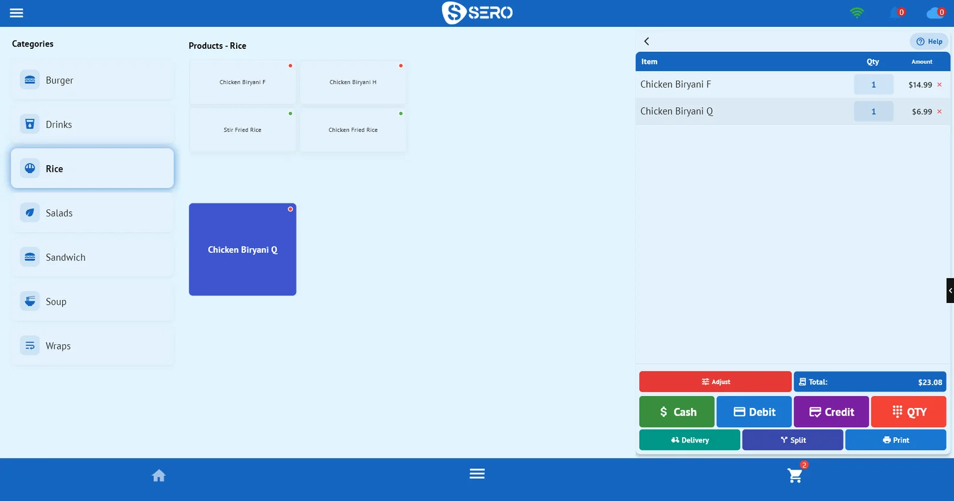
Task: Click the large Chicken Biryani Q tile
Action: (243, 249)
